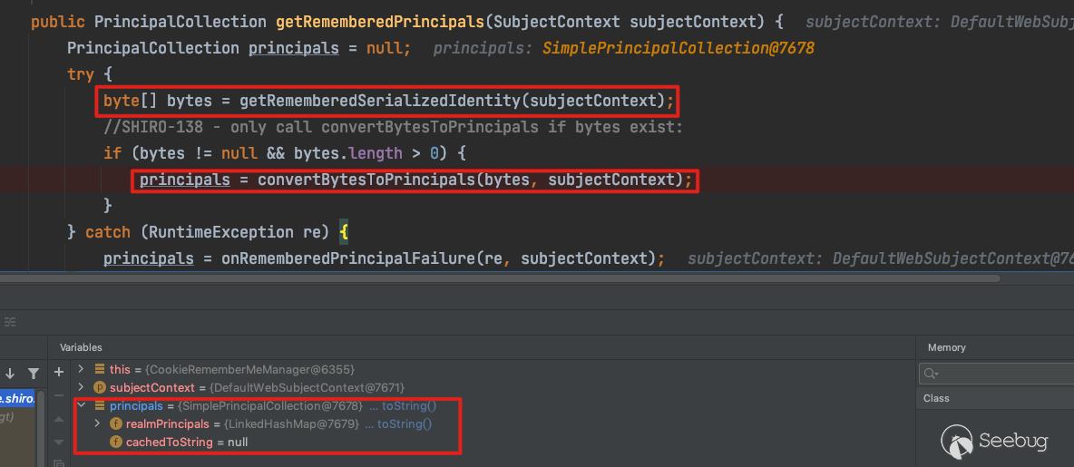
Task: Collapse the principals variable node
Action: click(82, 405)
